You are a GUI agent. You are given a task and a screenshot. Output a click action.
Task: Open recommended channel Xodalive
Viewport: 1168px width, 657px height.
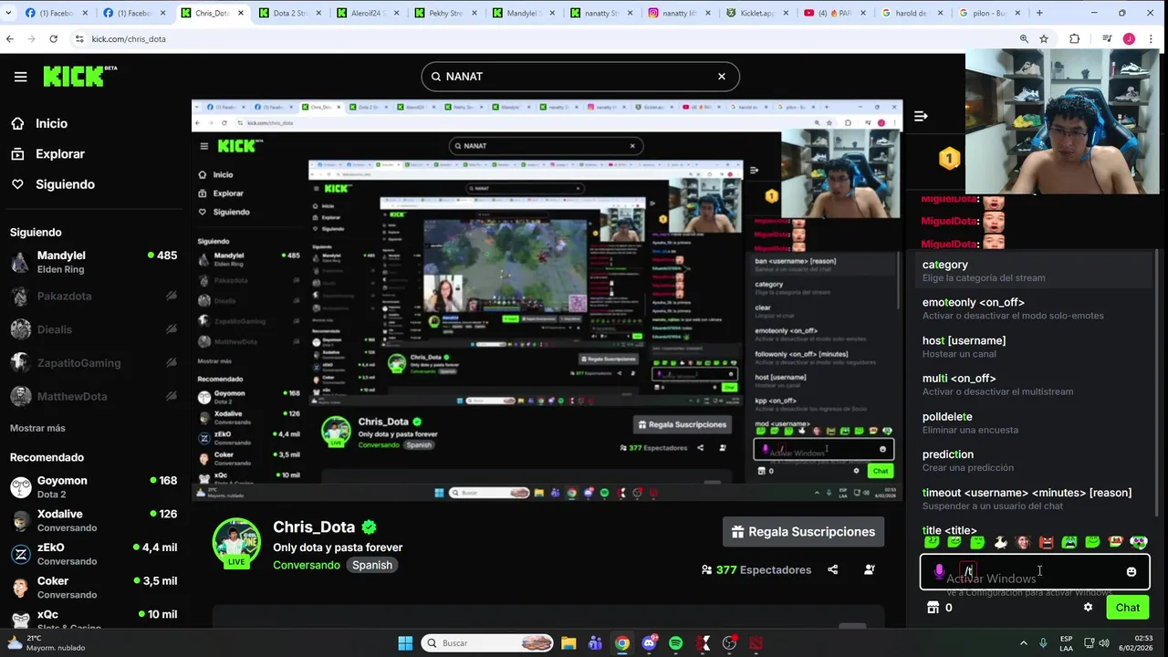click(93, 521)
